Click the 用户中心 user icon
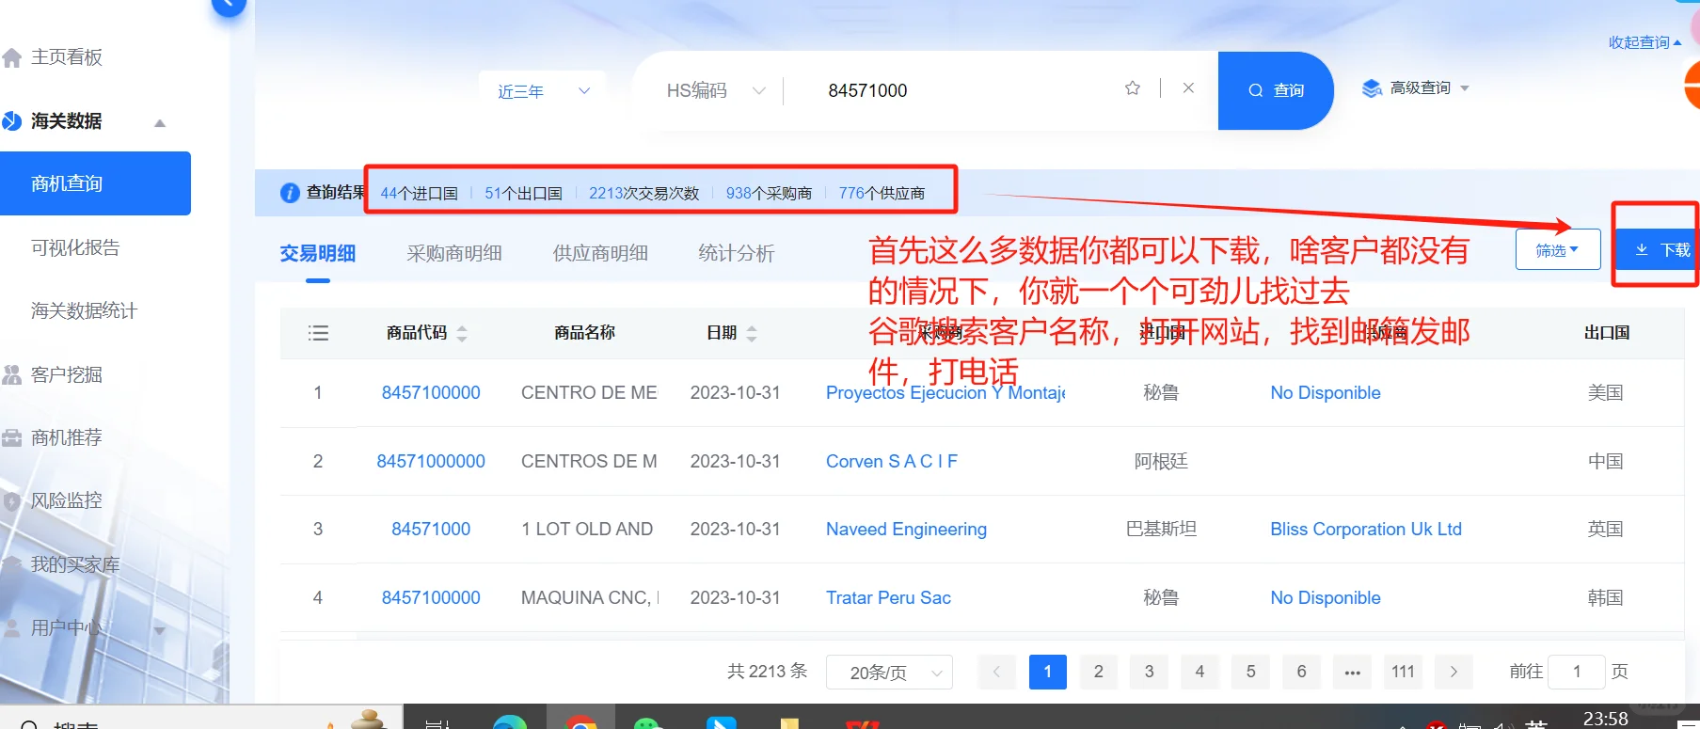Viewport: 1700px width, 729px height. (x=11, y=628)
